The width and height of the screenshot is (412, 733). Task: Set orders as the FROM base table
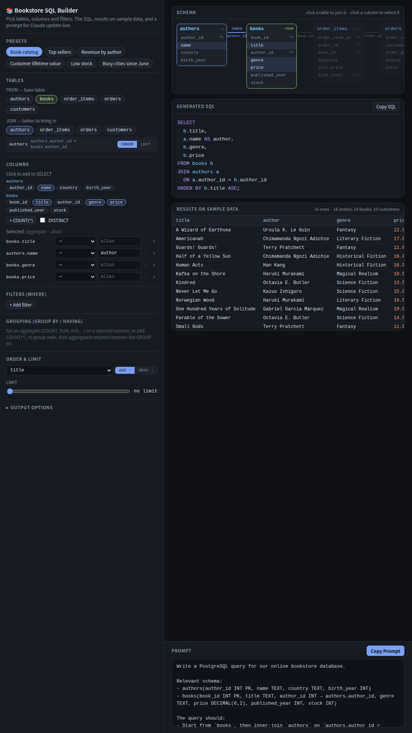click(113, 99)
